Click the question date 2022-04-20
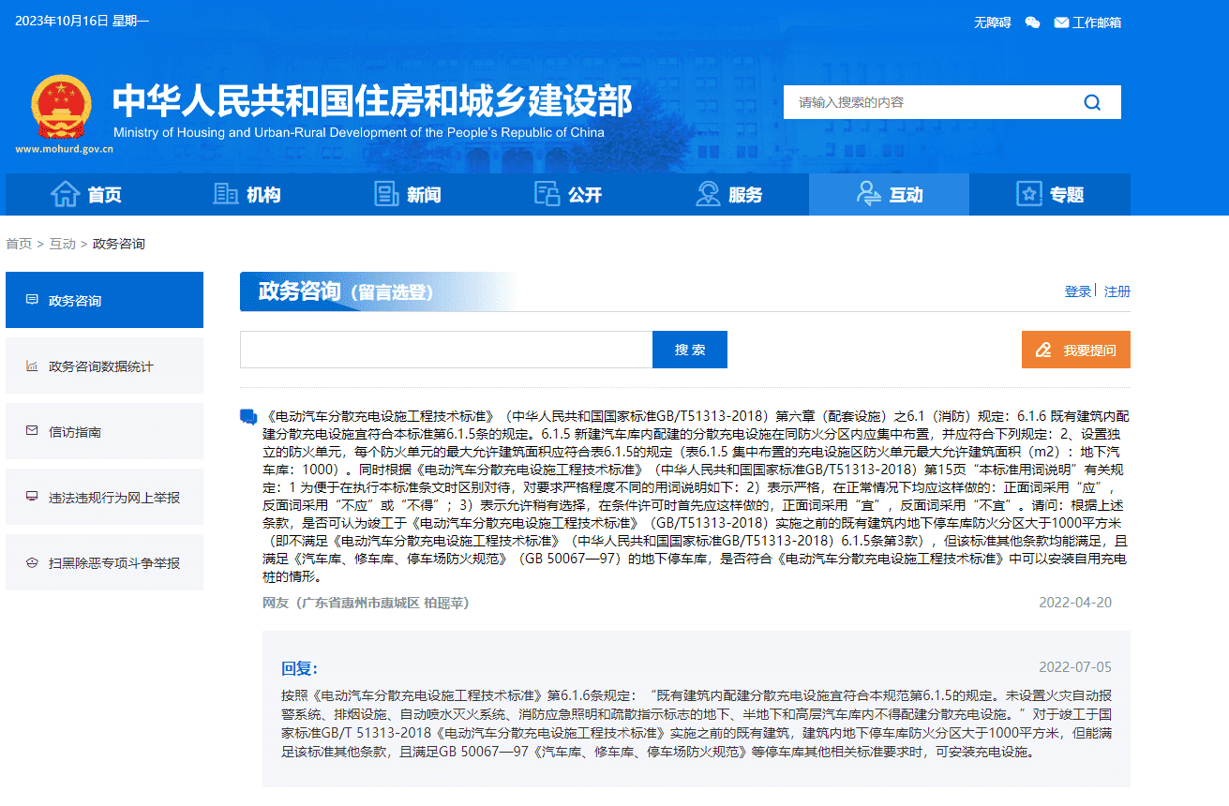 coord(1075,602)
